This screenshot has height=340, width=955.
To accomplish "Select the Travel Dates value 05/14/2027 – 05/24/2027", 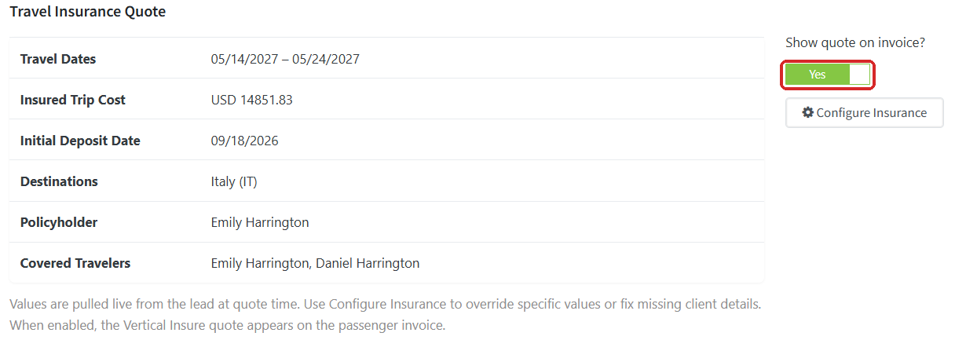I will [285, 59].
